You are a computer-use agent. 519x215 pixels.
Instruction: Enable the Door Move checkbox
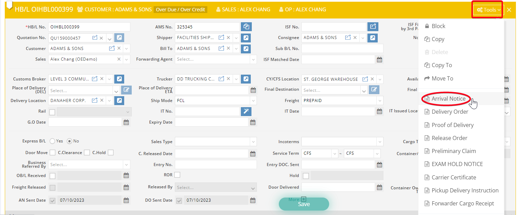click(52, 153)
